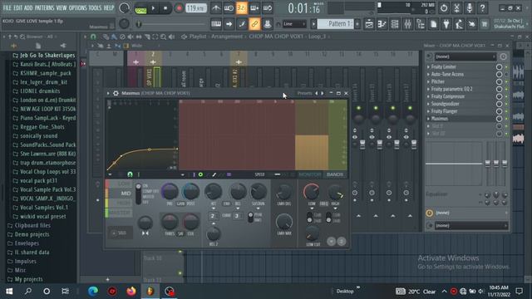Select next Maximus preset arrow
Image resolution: width=532 pixels, height=299 pixels.
[x=323, y=93]
